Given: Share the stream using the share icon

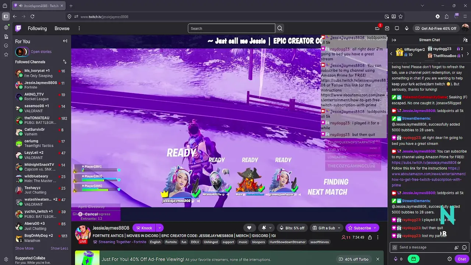Looking at the screenshot, I should point(370,237).
